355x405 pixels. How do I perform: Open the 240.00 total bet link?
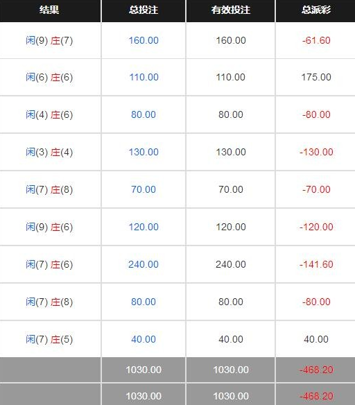144,264
